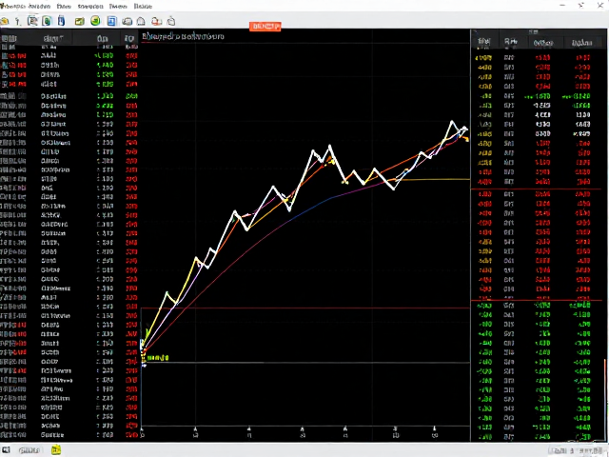Click the start icon in the bottom-left taskbar

(7, 450)
